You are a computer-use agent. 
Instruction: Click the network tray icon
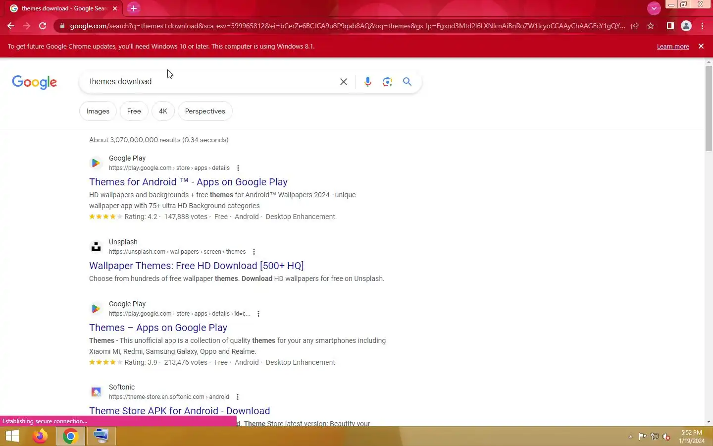click(654, 437)
